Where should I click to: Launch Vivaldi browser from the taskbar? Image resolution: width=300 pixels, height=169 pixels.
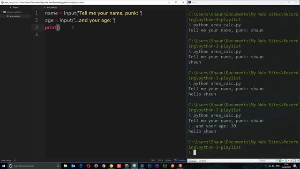[119, 166]
